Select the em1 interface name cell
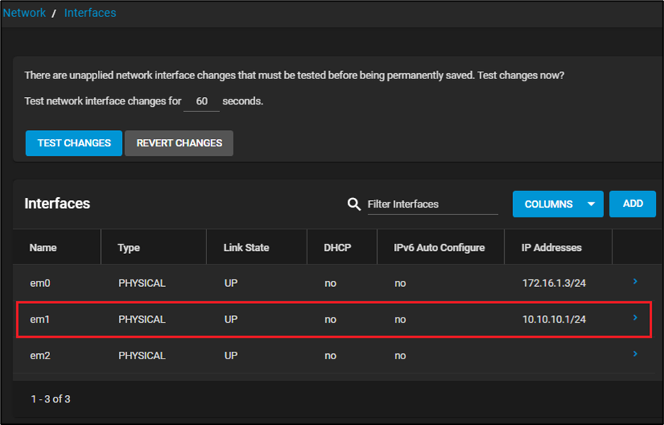This screenshot has width=664, height=425. pos(39,319)
